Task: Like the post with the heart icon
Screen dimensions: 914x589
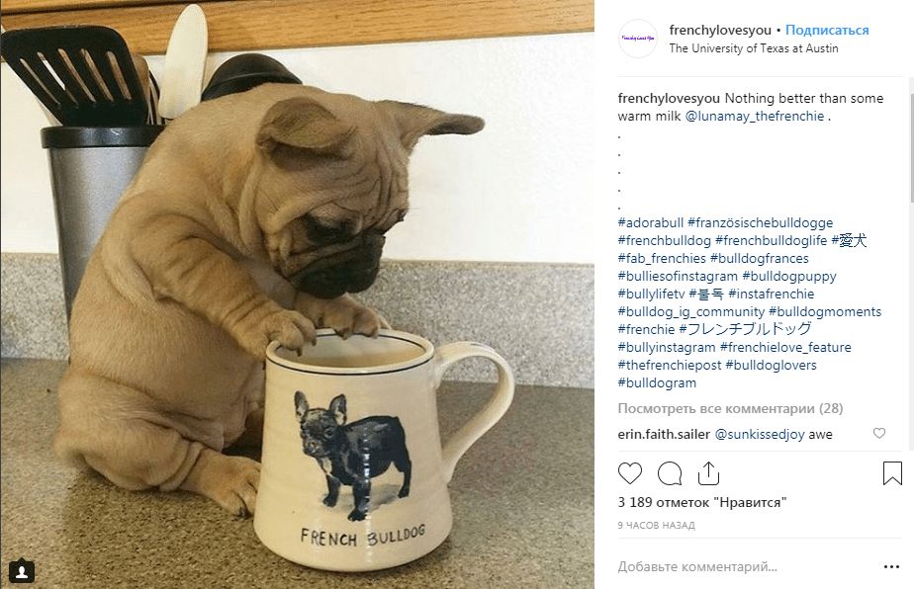Action: (630, 473)
